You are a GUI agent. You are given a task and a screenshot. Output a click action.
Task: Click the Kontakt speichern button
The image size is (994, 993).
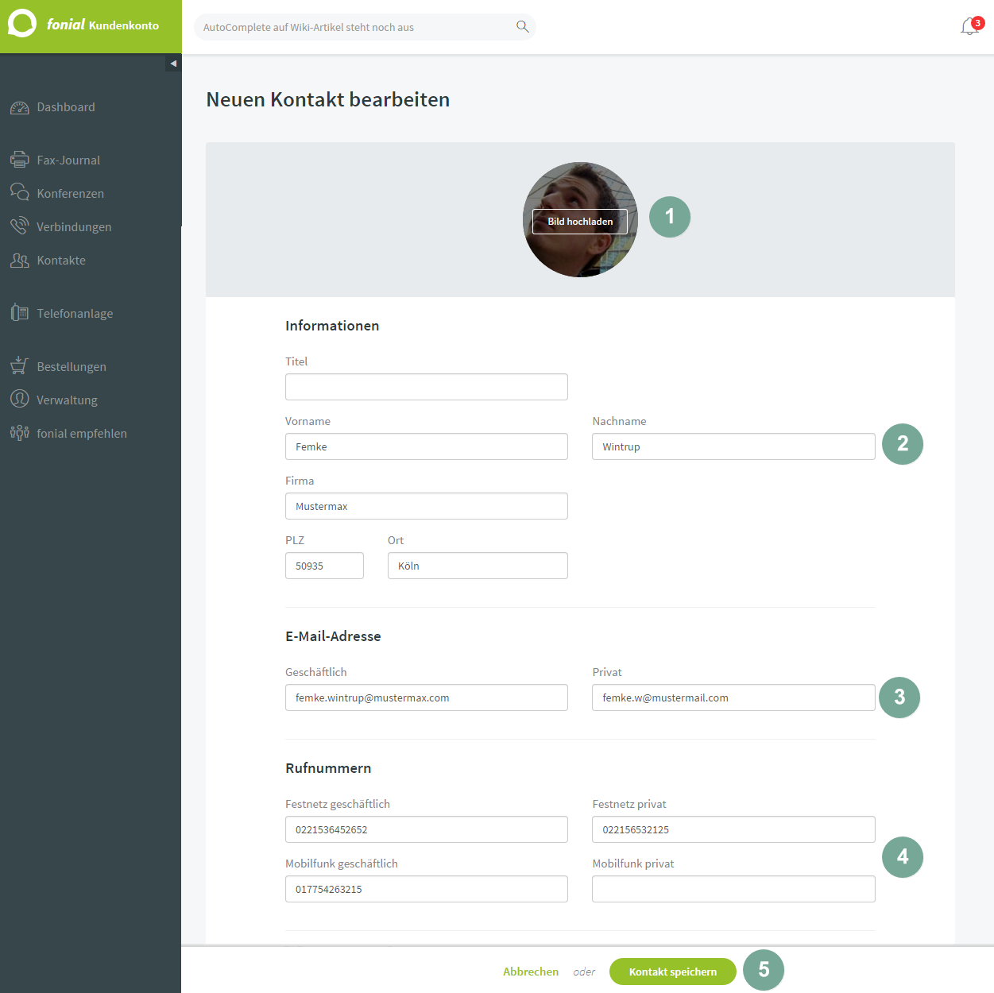[672, 972]
